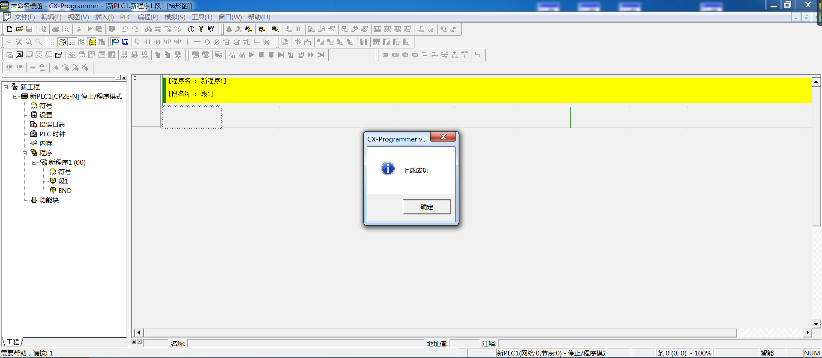Viewport: 822px width, 358px height.
Task: Click the 地址值 field
Action: point(464,343)
